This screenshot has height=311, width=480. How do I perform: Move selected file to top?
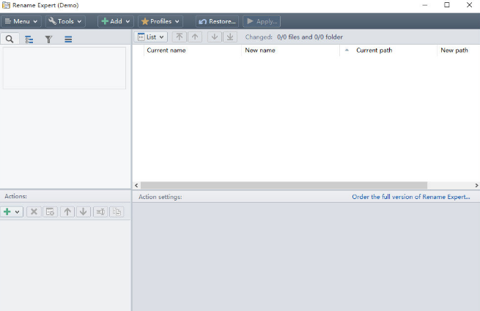click(x=180, y=37)
